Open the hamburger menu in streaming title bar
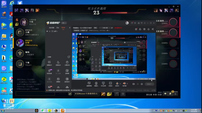The width and height of the screenshot is (202, 113). click(x=145, y=23)
